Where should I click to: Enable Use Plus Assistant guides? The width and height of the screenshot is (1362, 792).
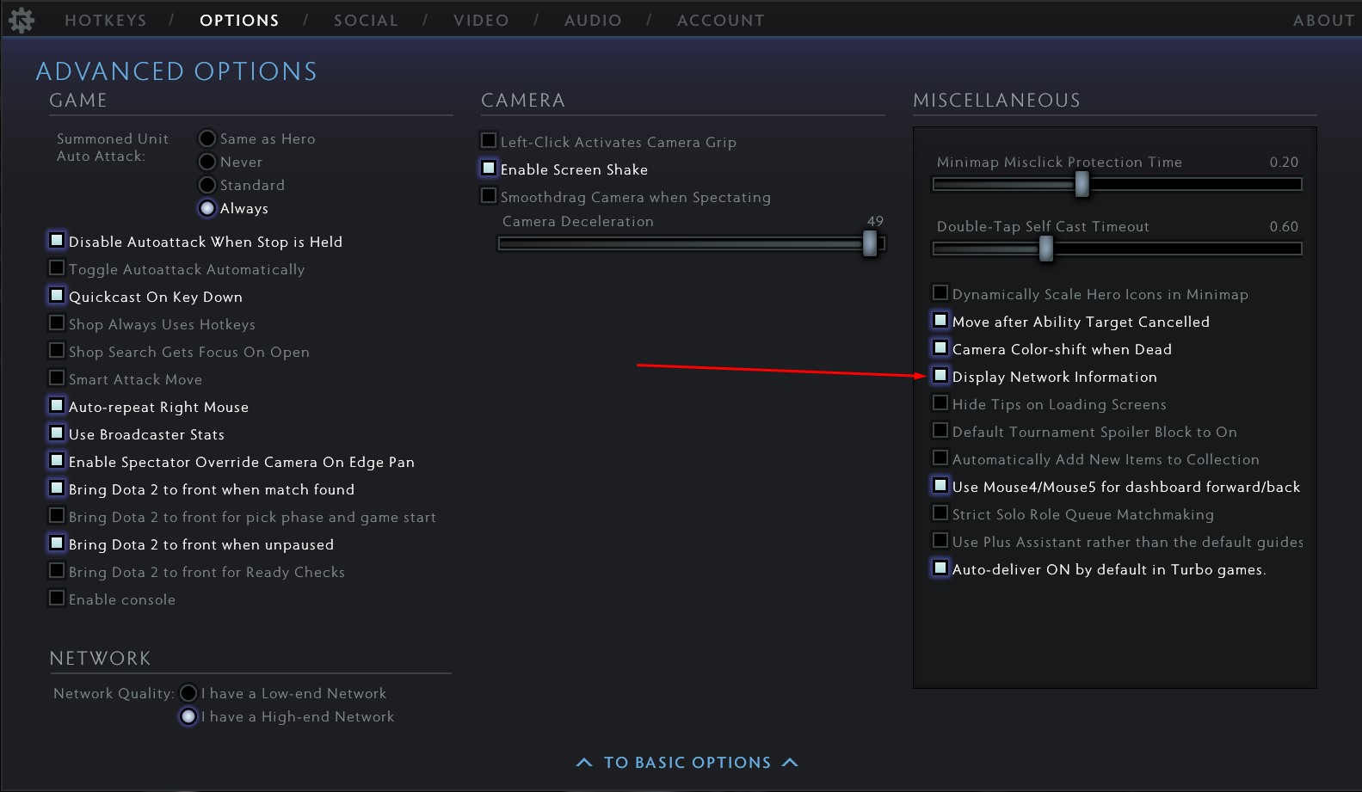(x=940, y=541)
